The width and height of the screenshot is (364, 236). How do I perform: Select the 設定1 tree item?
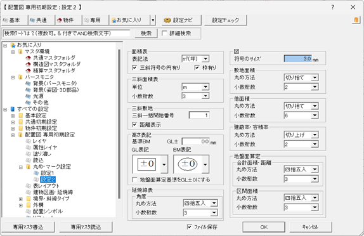pos(47,173)
